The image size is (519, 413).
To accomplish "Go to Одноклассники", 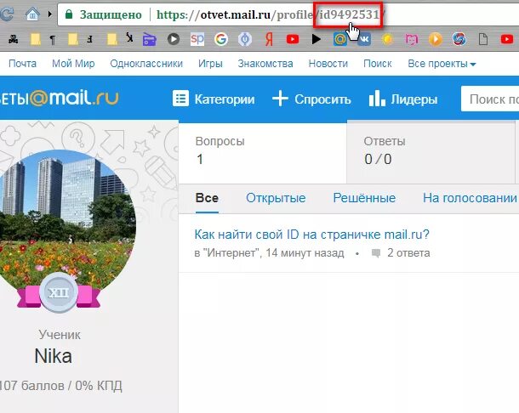I will tap(146, 64).
